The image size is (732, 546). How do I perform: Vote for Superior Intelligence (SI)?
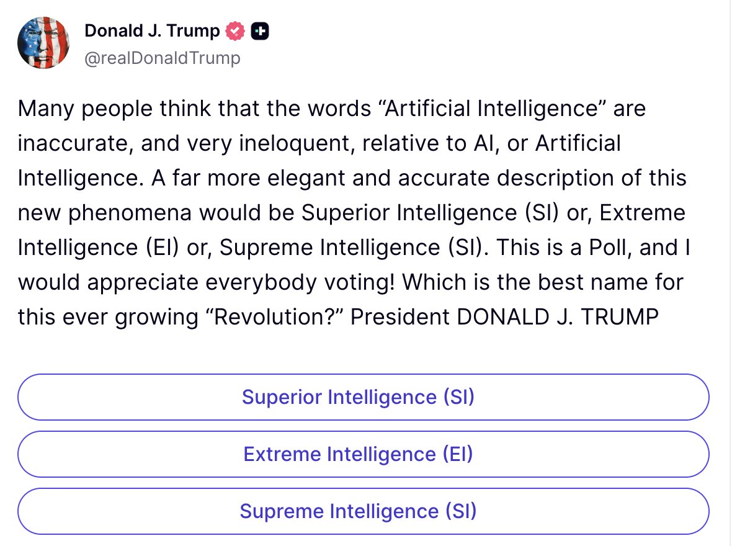(x=363, y=397)
